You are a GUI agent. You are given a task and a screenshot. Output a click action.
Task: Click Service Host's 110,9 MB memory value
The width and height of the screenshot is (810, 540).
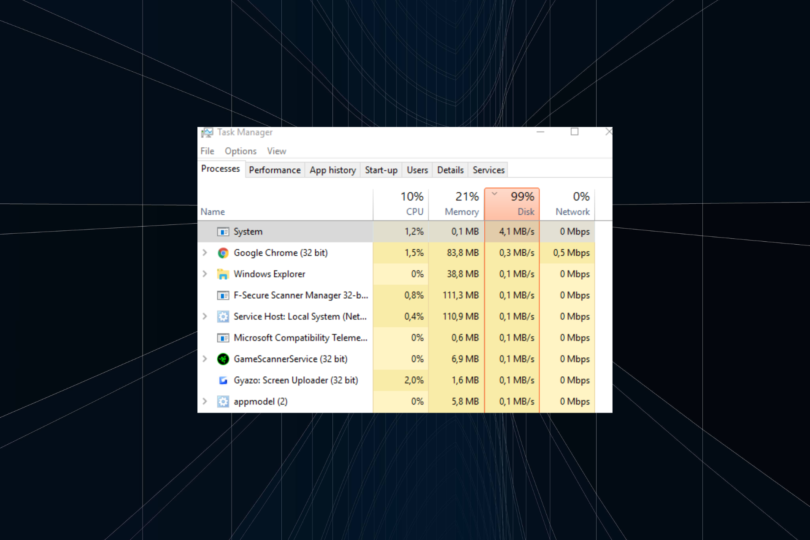point(461,316)
